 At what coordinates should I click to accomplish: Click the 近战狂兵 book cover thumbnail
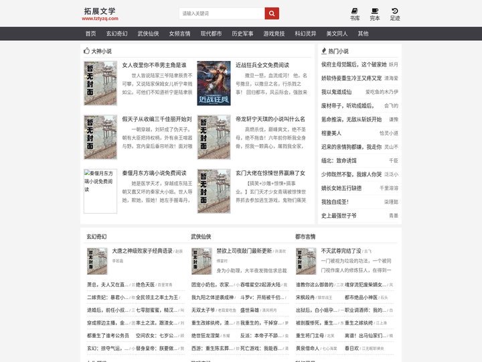(214, 83)
